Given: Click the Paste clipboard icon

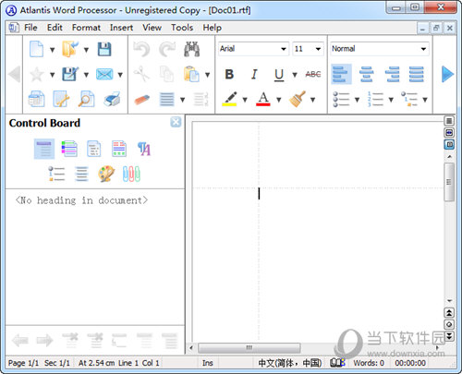Looking at the screenshot, I should [191, 74].
